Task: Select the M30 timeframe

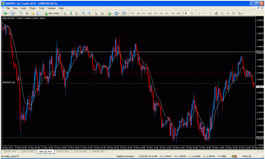Action: point(150,13)
